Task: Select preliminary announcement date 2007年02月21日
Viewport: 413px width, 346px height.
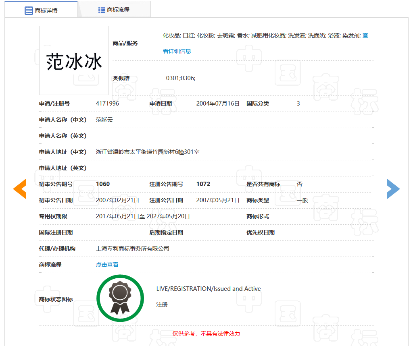Action: tap(117, 200)
